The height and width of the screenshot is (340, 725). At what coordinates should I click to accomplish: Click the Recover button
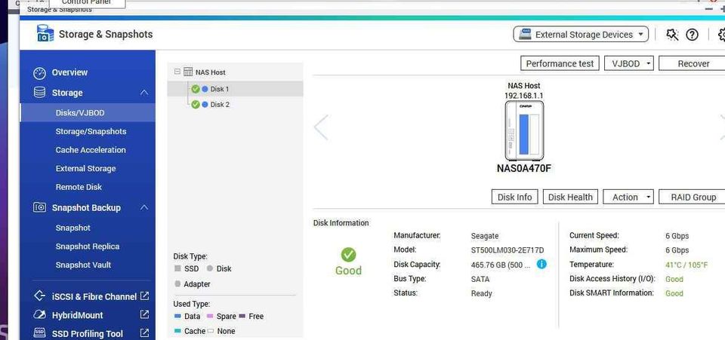(x=693, y=63)
